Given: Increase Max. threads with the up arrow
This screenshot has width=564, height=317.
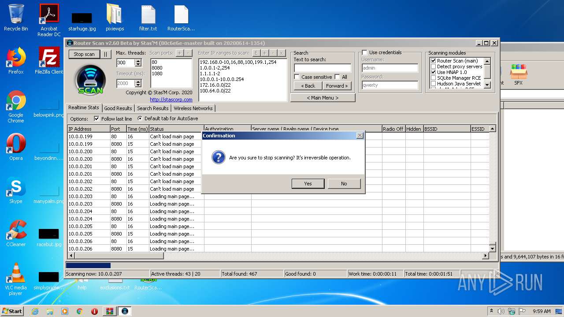Looking at the screenshot, I should [138, 61].
